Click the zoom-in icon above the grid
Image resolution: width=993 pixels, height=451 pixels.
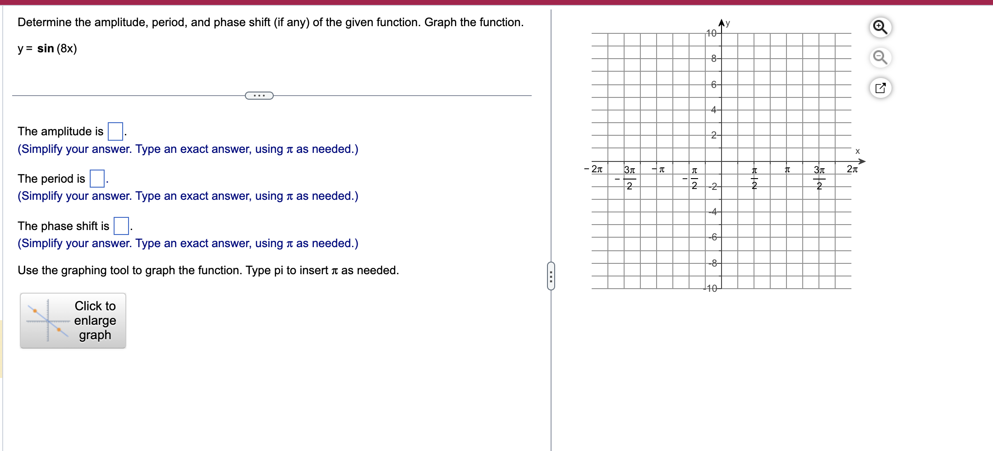[881, 27]
